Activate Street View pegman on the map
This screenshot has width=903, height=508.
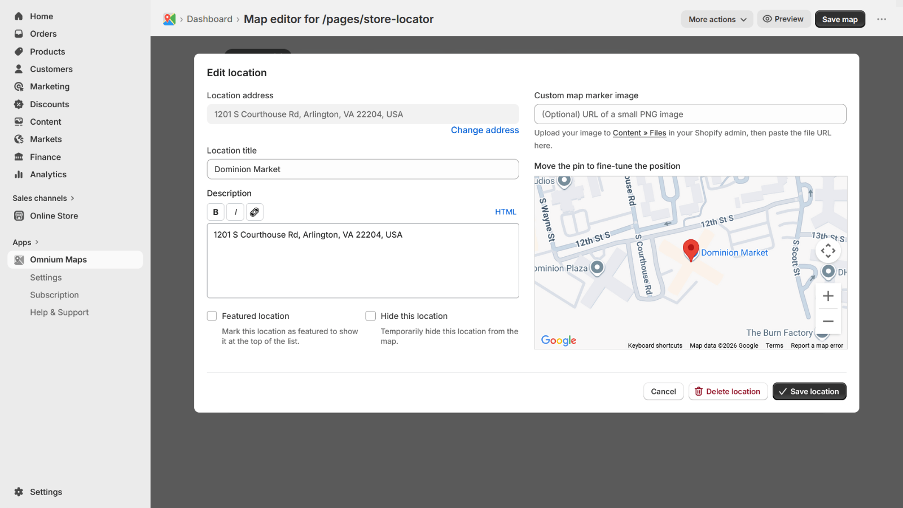point(828,272)
